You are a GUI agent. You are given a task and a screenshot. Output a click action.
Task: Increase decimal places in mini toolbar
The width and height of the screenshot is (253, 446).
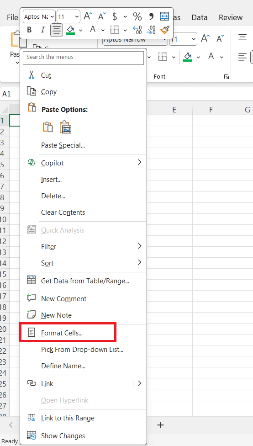[x=137, y=30]
